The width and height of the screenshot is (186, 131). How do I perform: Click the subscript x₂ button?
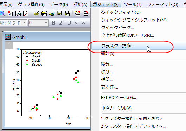[x=84, y=23]
